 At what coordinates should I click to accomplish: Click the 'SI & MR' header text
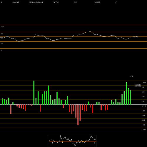pos(16,2)
